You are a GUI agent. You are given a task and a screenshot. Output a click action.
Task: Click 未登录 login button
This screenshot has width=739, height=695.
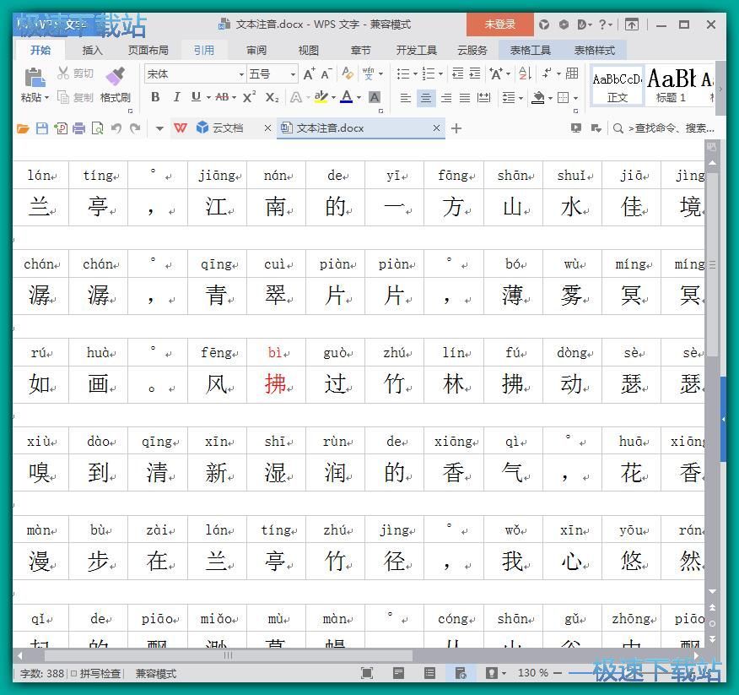tap(500, 24)
